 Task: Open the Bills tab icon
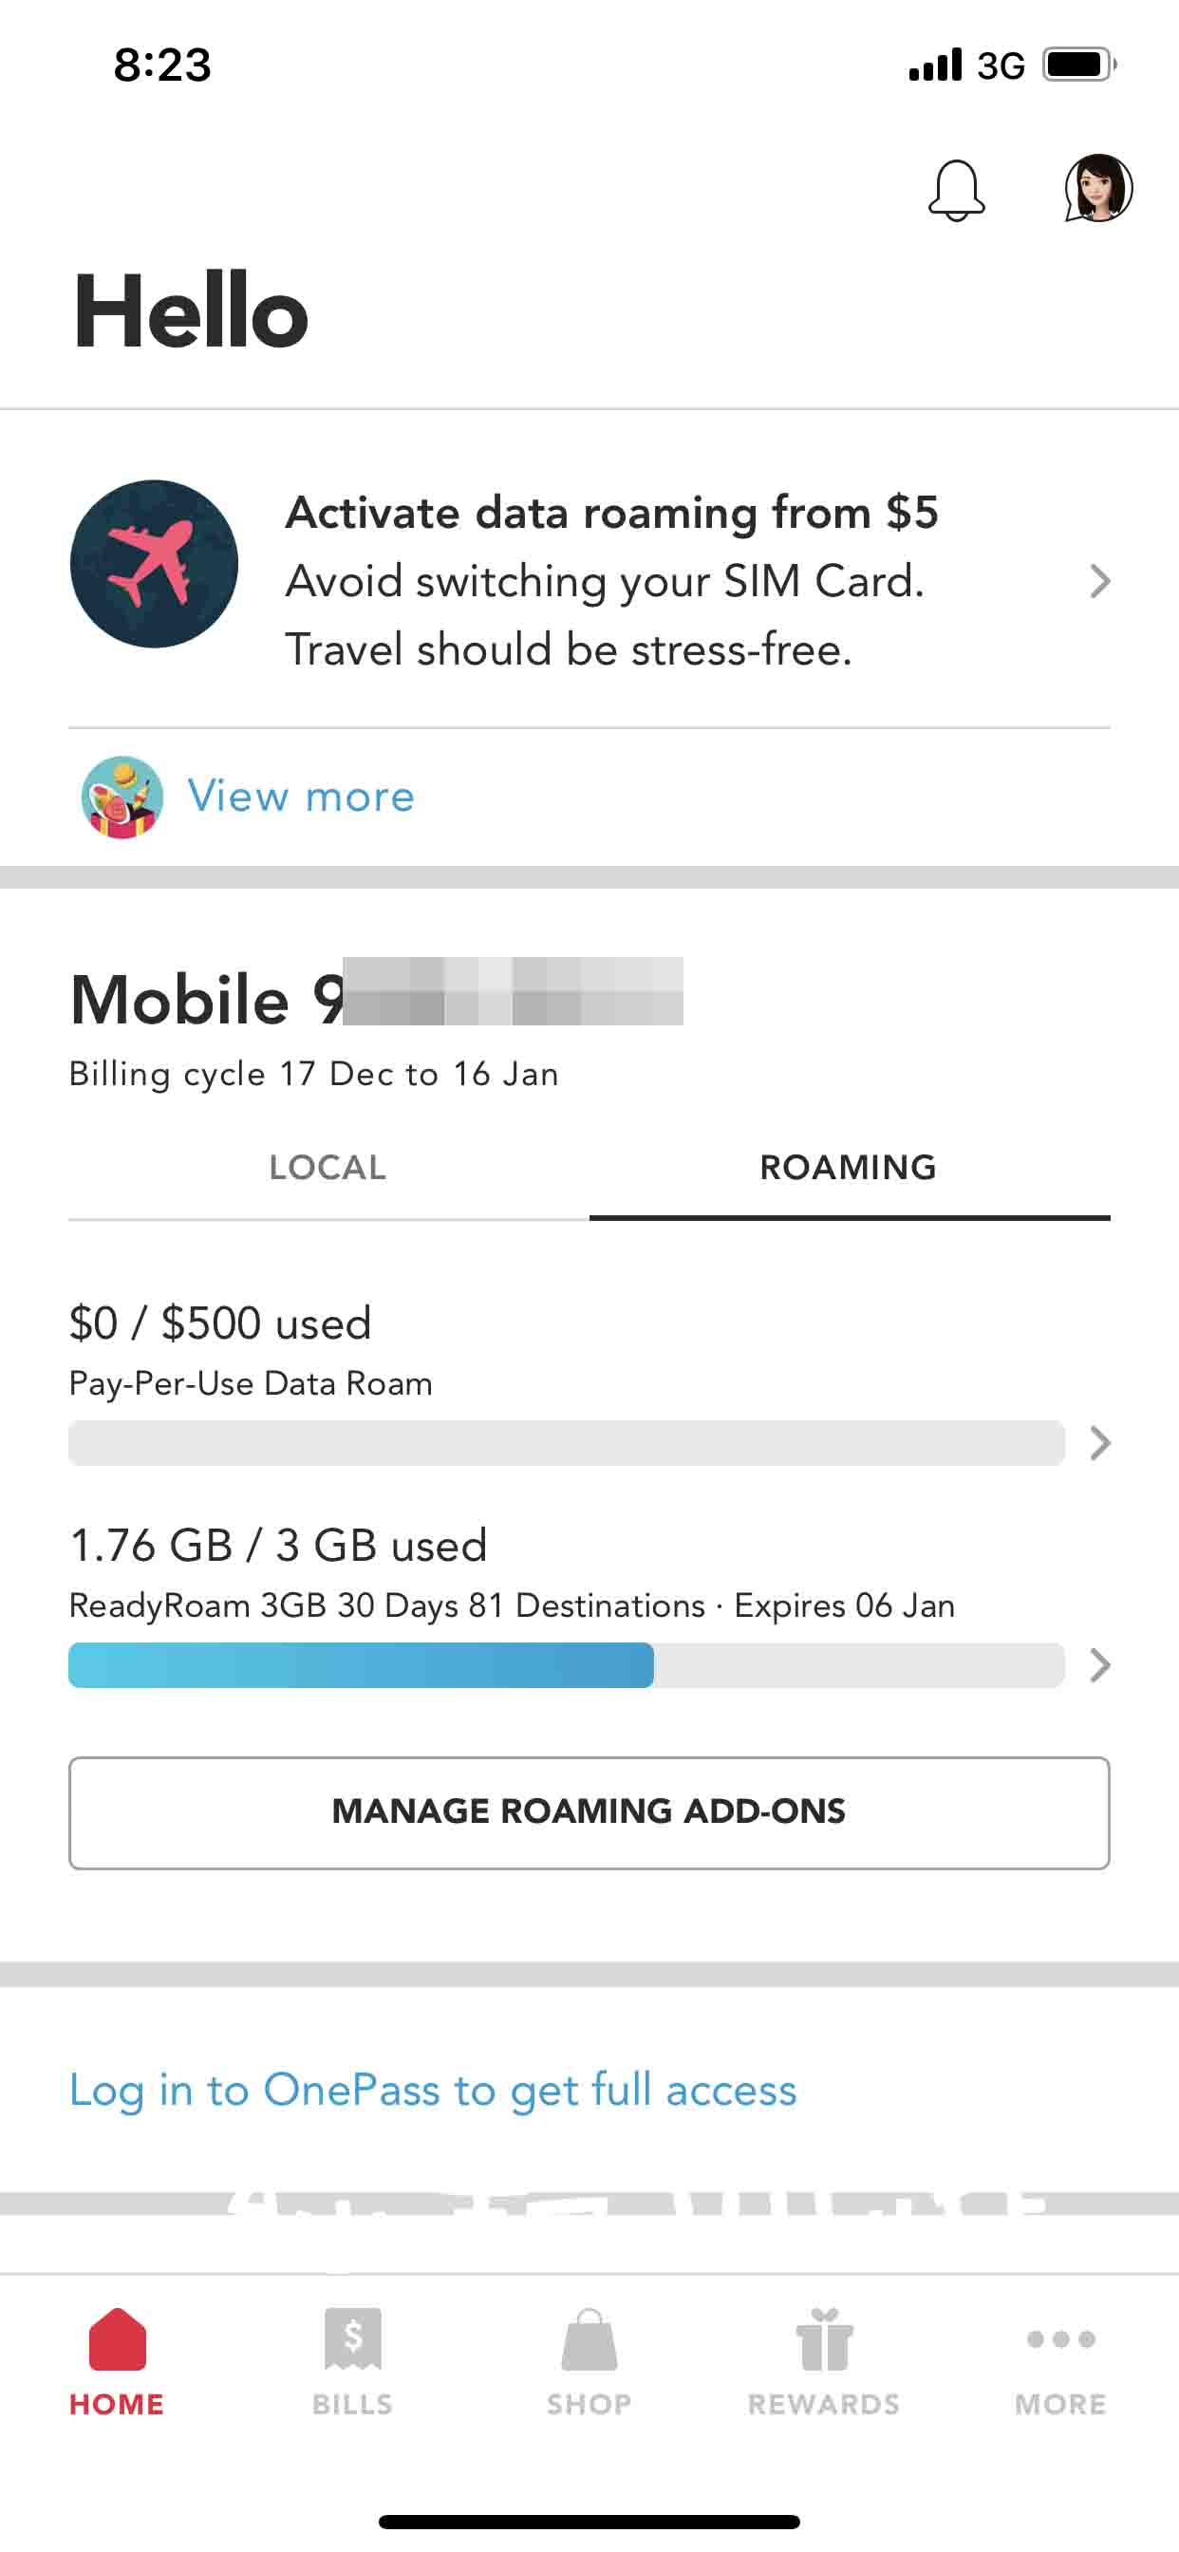[x=353, y=2339]
